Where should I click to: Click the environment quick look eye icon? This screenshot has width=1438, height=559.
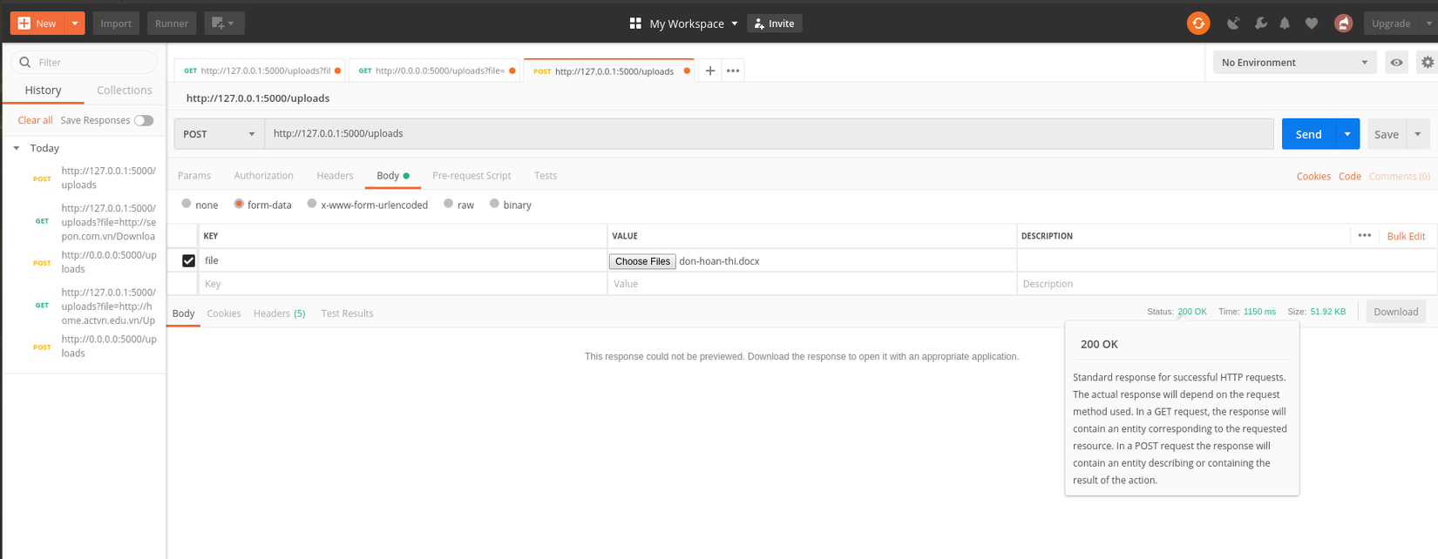[1396, 63]
